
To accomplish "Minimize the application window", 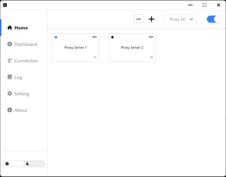I will pyautogui.click(x=190, y=5).
